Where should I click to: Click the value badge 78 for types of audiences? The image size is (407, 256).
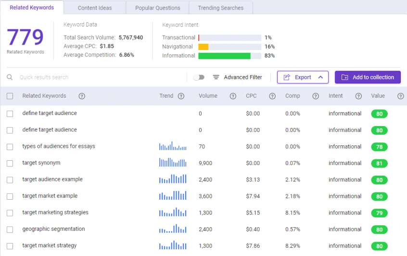379,147
